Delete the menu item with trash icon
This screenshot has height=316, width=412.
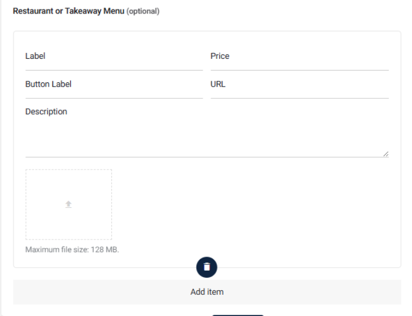pyautogui.click(x=206, y=267)
